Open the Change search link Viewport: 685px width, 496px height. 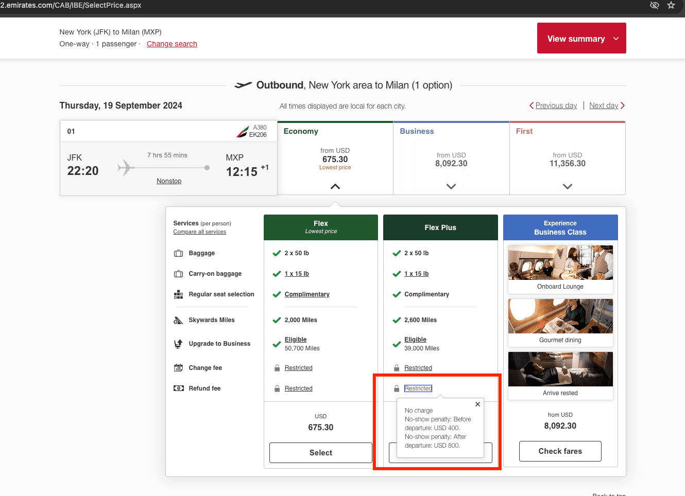coord(172,44)
